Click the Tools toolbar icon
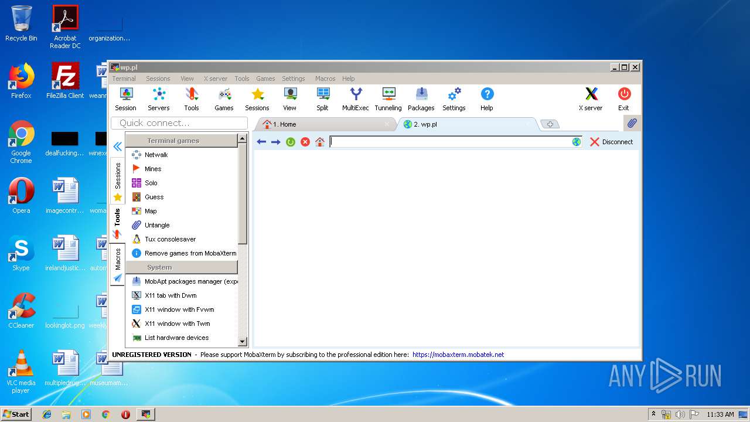This screenshot has height=422, width=750. pos(192,99)
